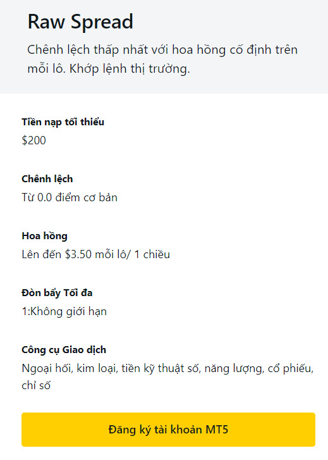Click the Chênh lệch label

[x=47, y=178]
